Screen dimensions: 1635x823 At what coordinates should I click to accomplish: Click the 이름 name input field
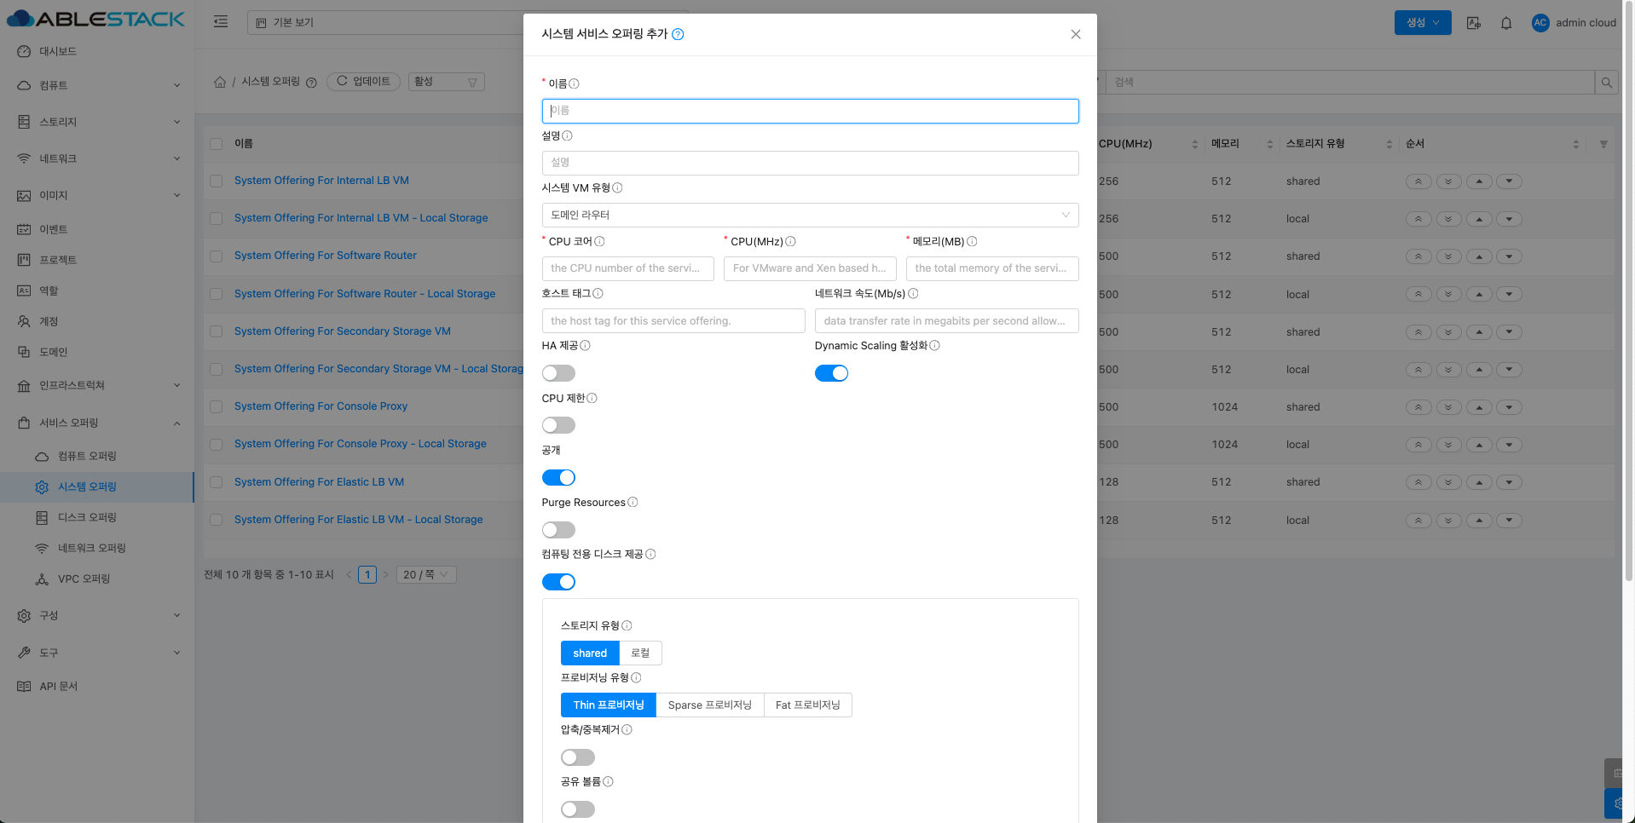click(809, 111)
